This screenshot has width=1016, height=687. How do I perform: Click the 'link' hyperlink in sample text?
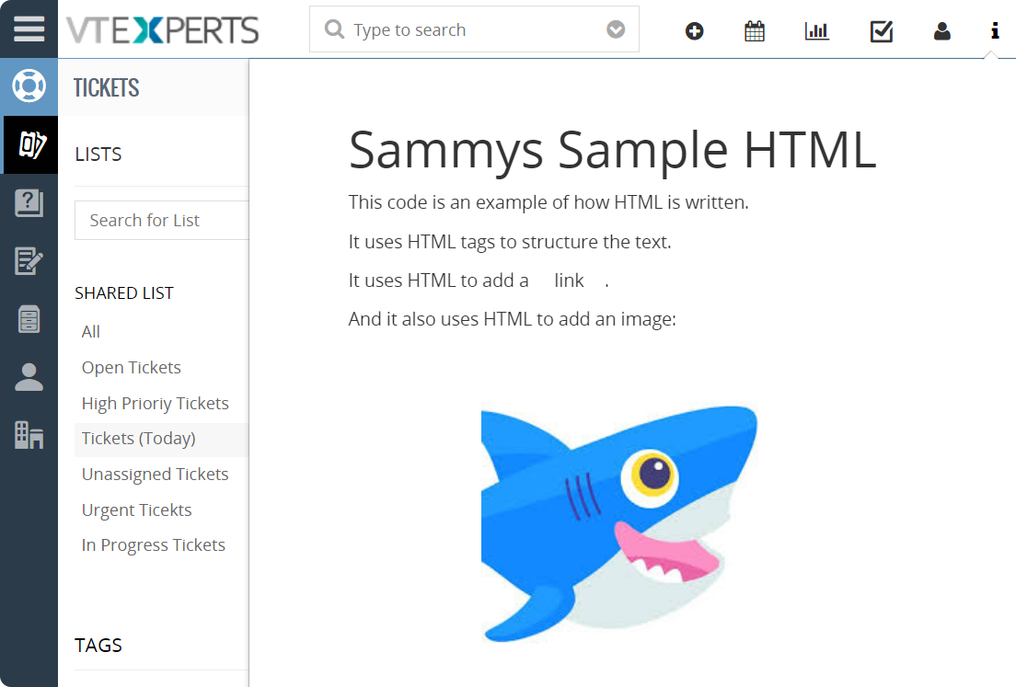[x=569, y=281]
